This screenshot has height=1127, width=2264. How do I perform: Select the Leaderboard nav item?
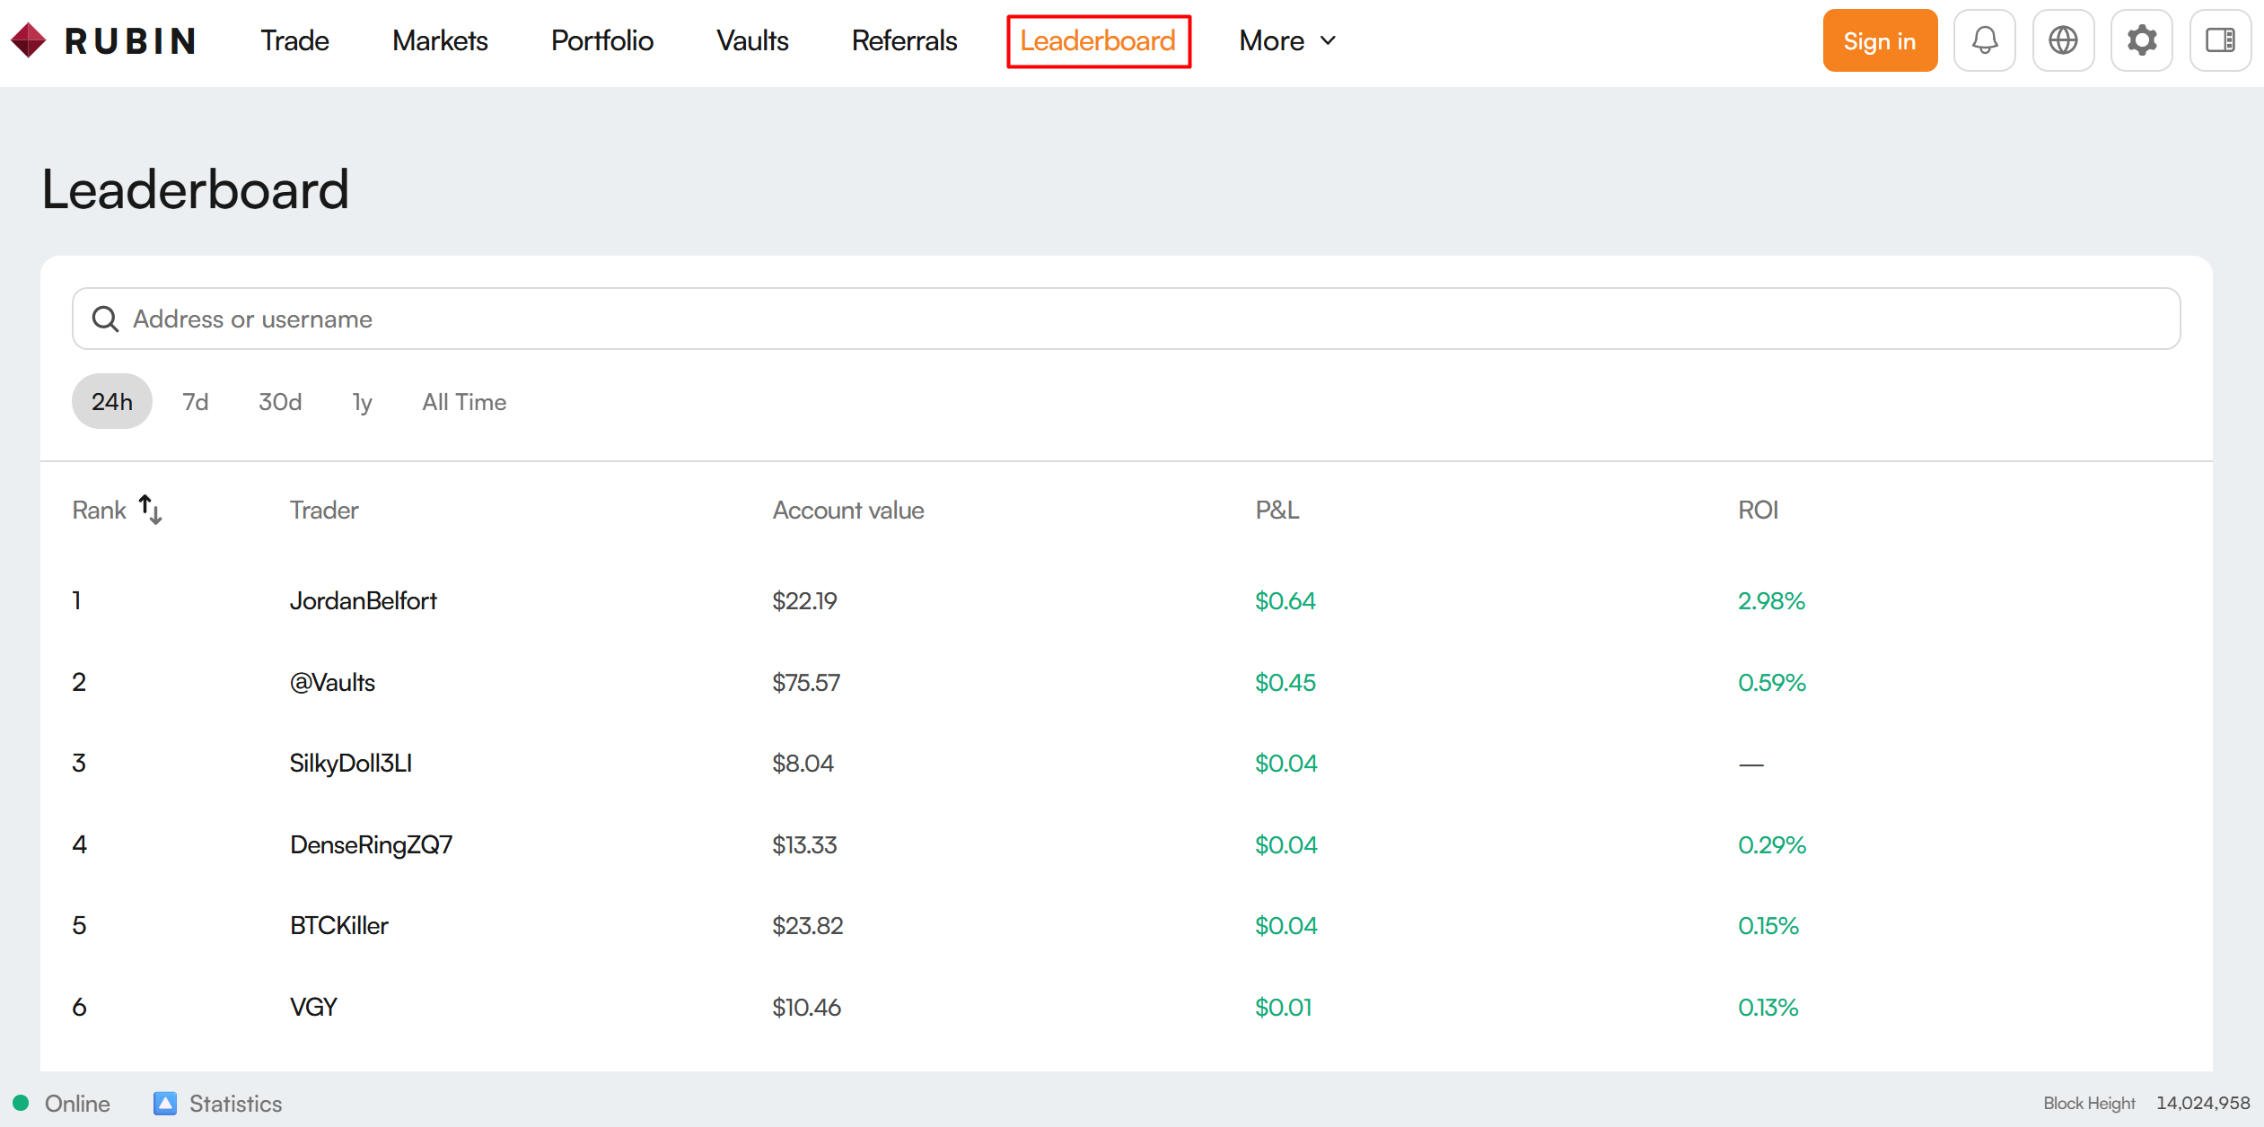click(1098, 41)
